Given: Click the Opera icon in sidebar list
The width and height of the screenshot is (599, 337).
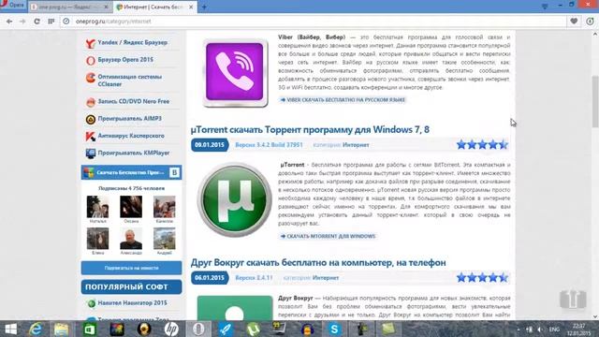Looking at the screenshot, I should click(91, 60).
